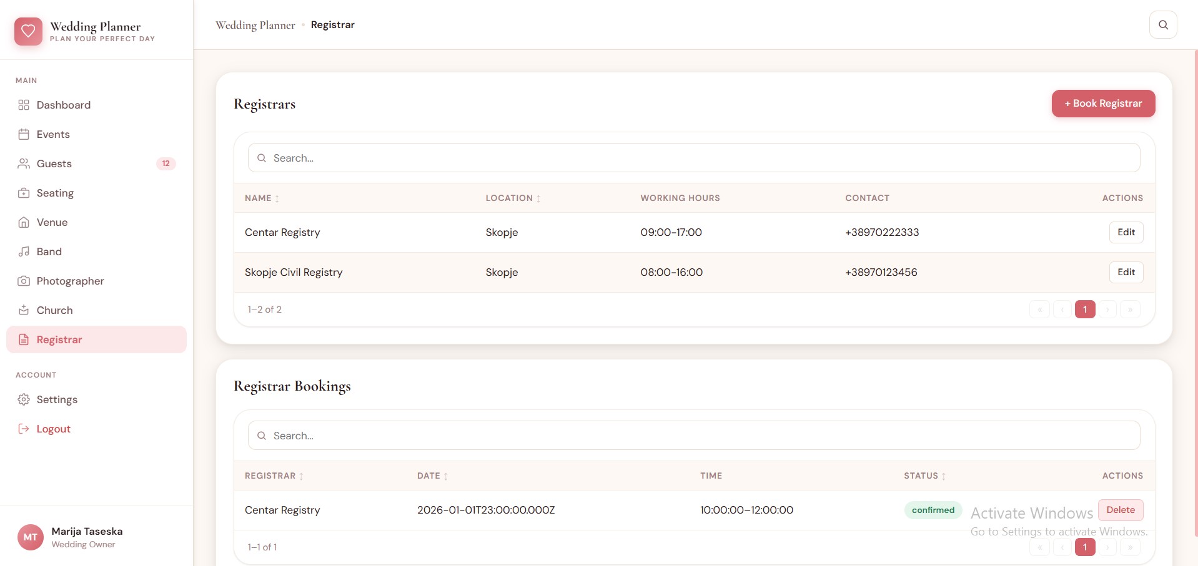Go to the Events calendar page
The height and width of the screenshot is (566, 1198).
[53, 134]
